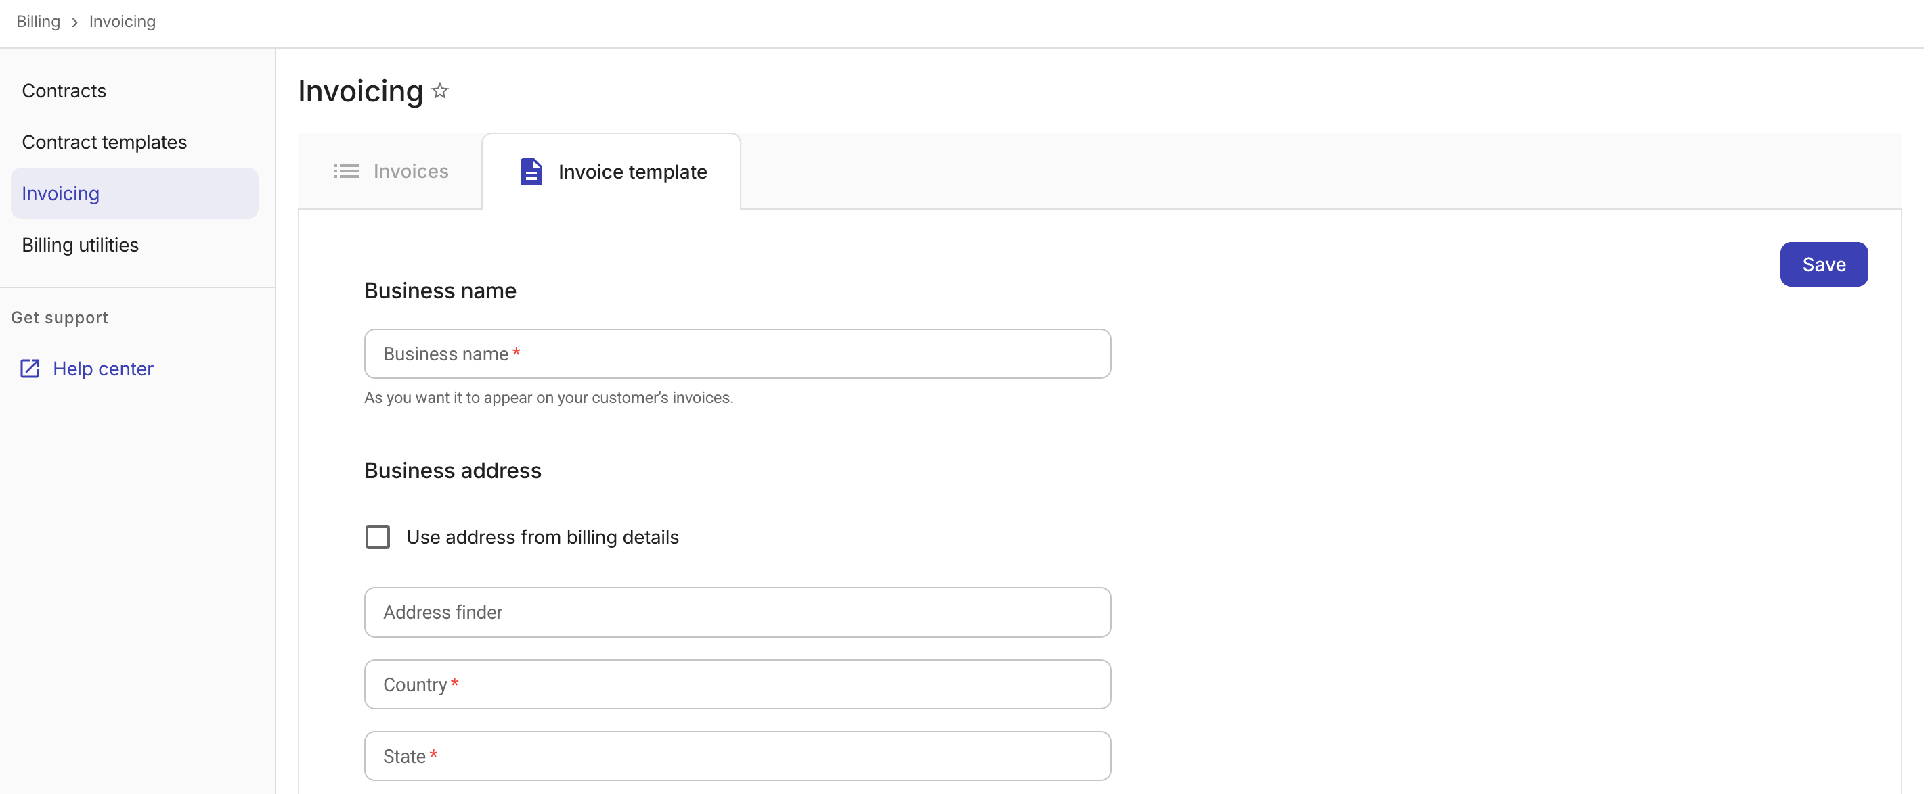Click the 'As you want it to appear' hint text
The width and height of the screenshot is (1928, 794).
(548, 398)
